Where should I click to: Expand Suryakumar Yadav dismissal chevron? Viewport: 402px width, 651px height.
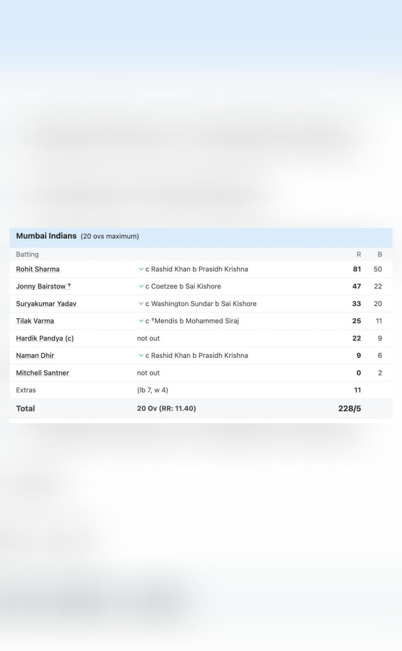(x=141, y=304)
